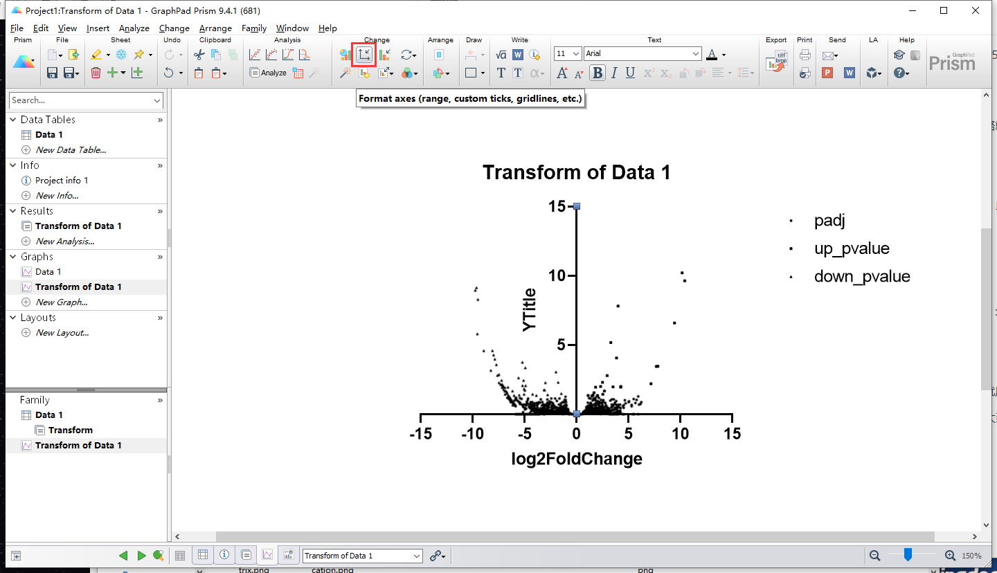Image resolution: width=997 pixels, height=573 pixels.
Task: Click the Send to PowerPoint icon
Action: coord(827,73)
